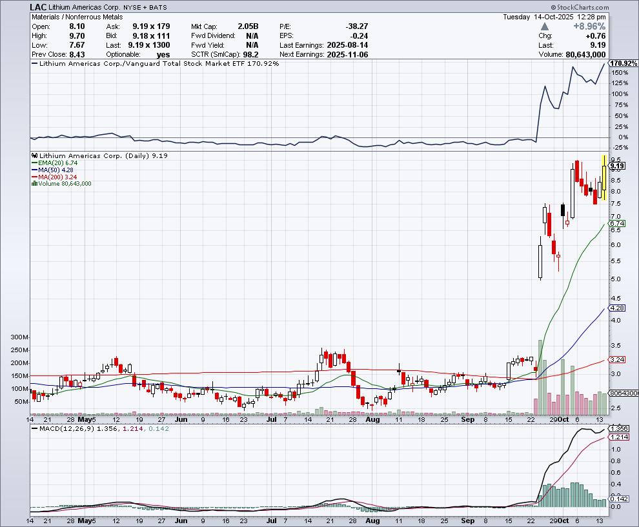Click the -25% ratio axis label
The height and width of the screenshot is (527, 639).
620,148
